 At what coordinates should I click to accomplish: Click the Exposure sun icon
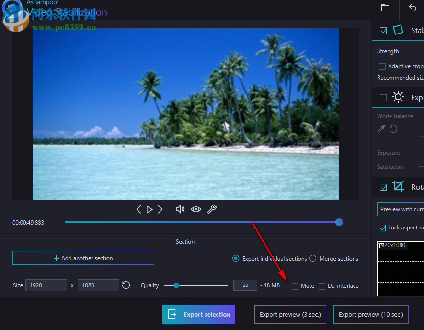pyautogui.click(x=398, y=97)
